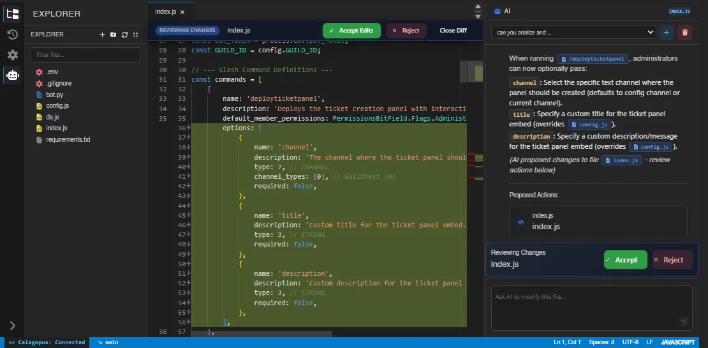Screen dimensions: 708x348
Task: Create a new file in Explorer
Action: point(102,34)
